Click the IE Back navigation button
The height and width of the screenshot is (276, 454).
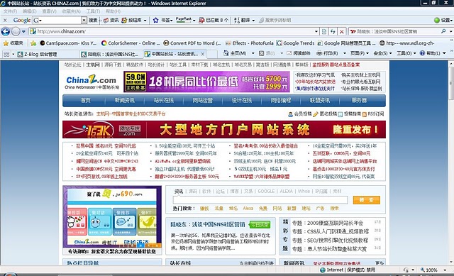(6, 31)
